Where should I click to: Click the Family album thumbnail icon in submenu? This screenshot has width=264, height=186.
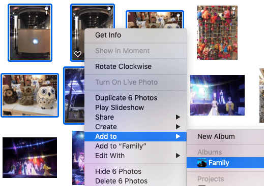coord(202,163)
